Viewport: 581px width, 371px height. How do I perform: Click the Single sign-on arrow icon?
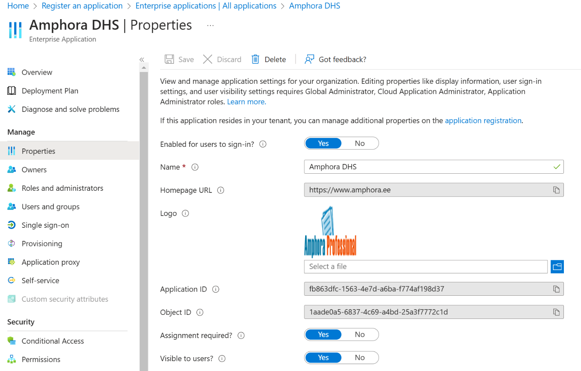pyautogui.click(x=11, y=225)
